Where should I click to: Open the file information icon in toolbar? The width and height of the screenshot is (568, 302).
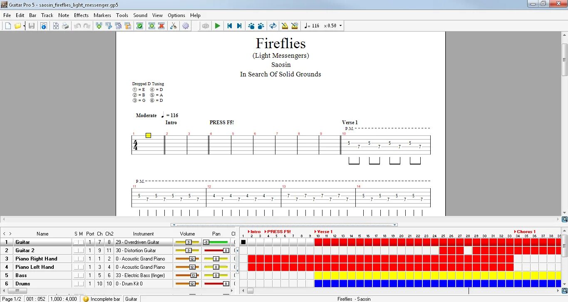pyautogui.click(x=43, y=26)
